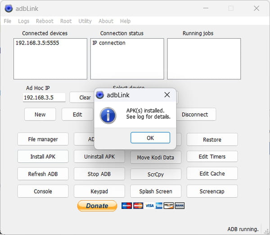Click the Edit Timers button
The width and height of the screenshot is (270, 235).
(x=212, y=156)
